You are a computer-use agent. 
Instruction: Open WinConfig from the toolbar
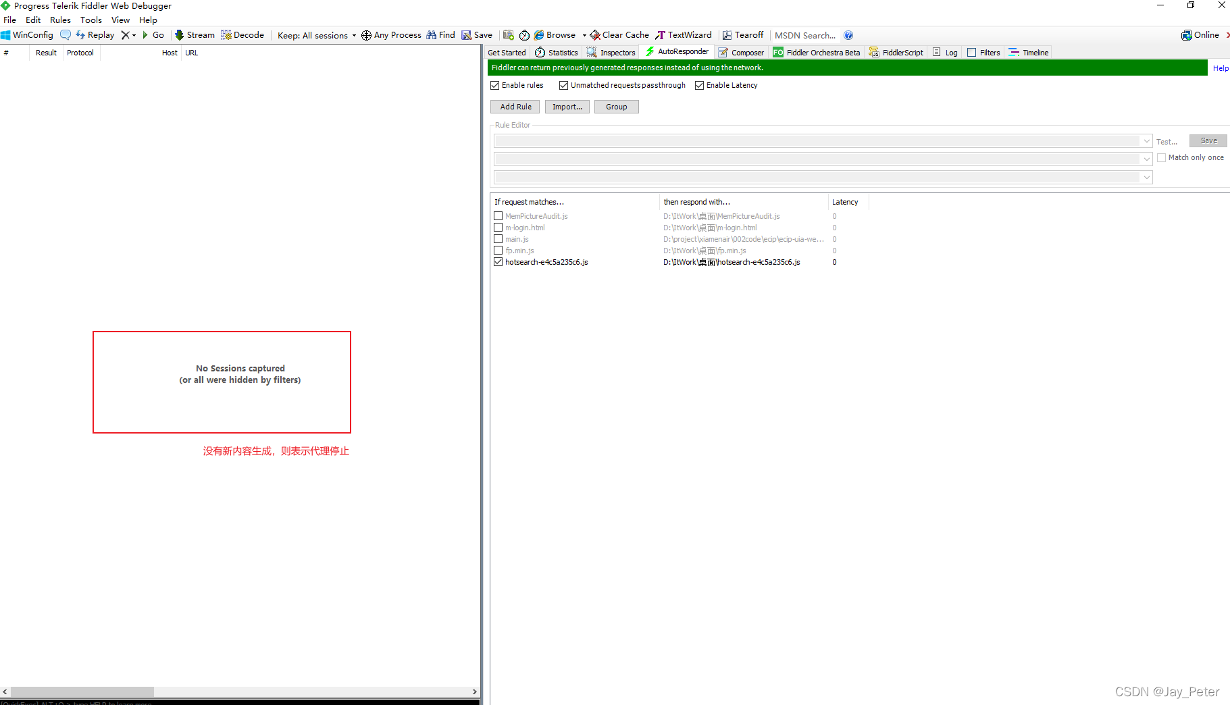coord(27,35)
